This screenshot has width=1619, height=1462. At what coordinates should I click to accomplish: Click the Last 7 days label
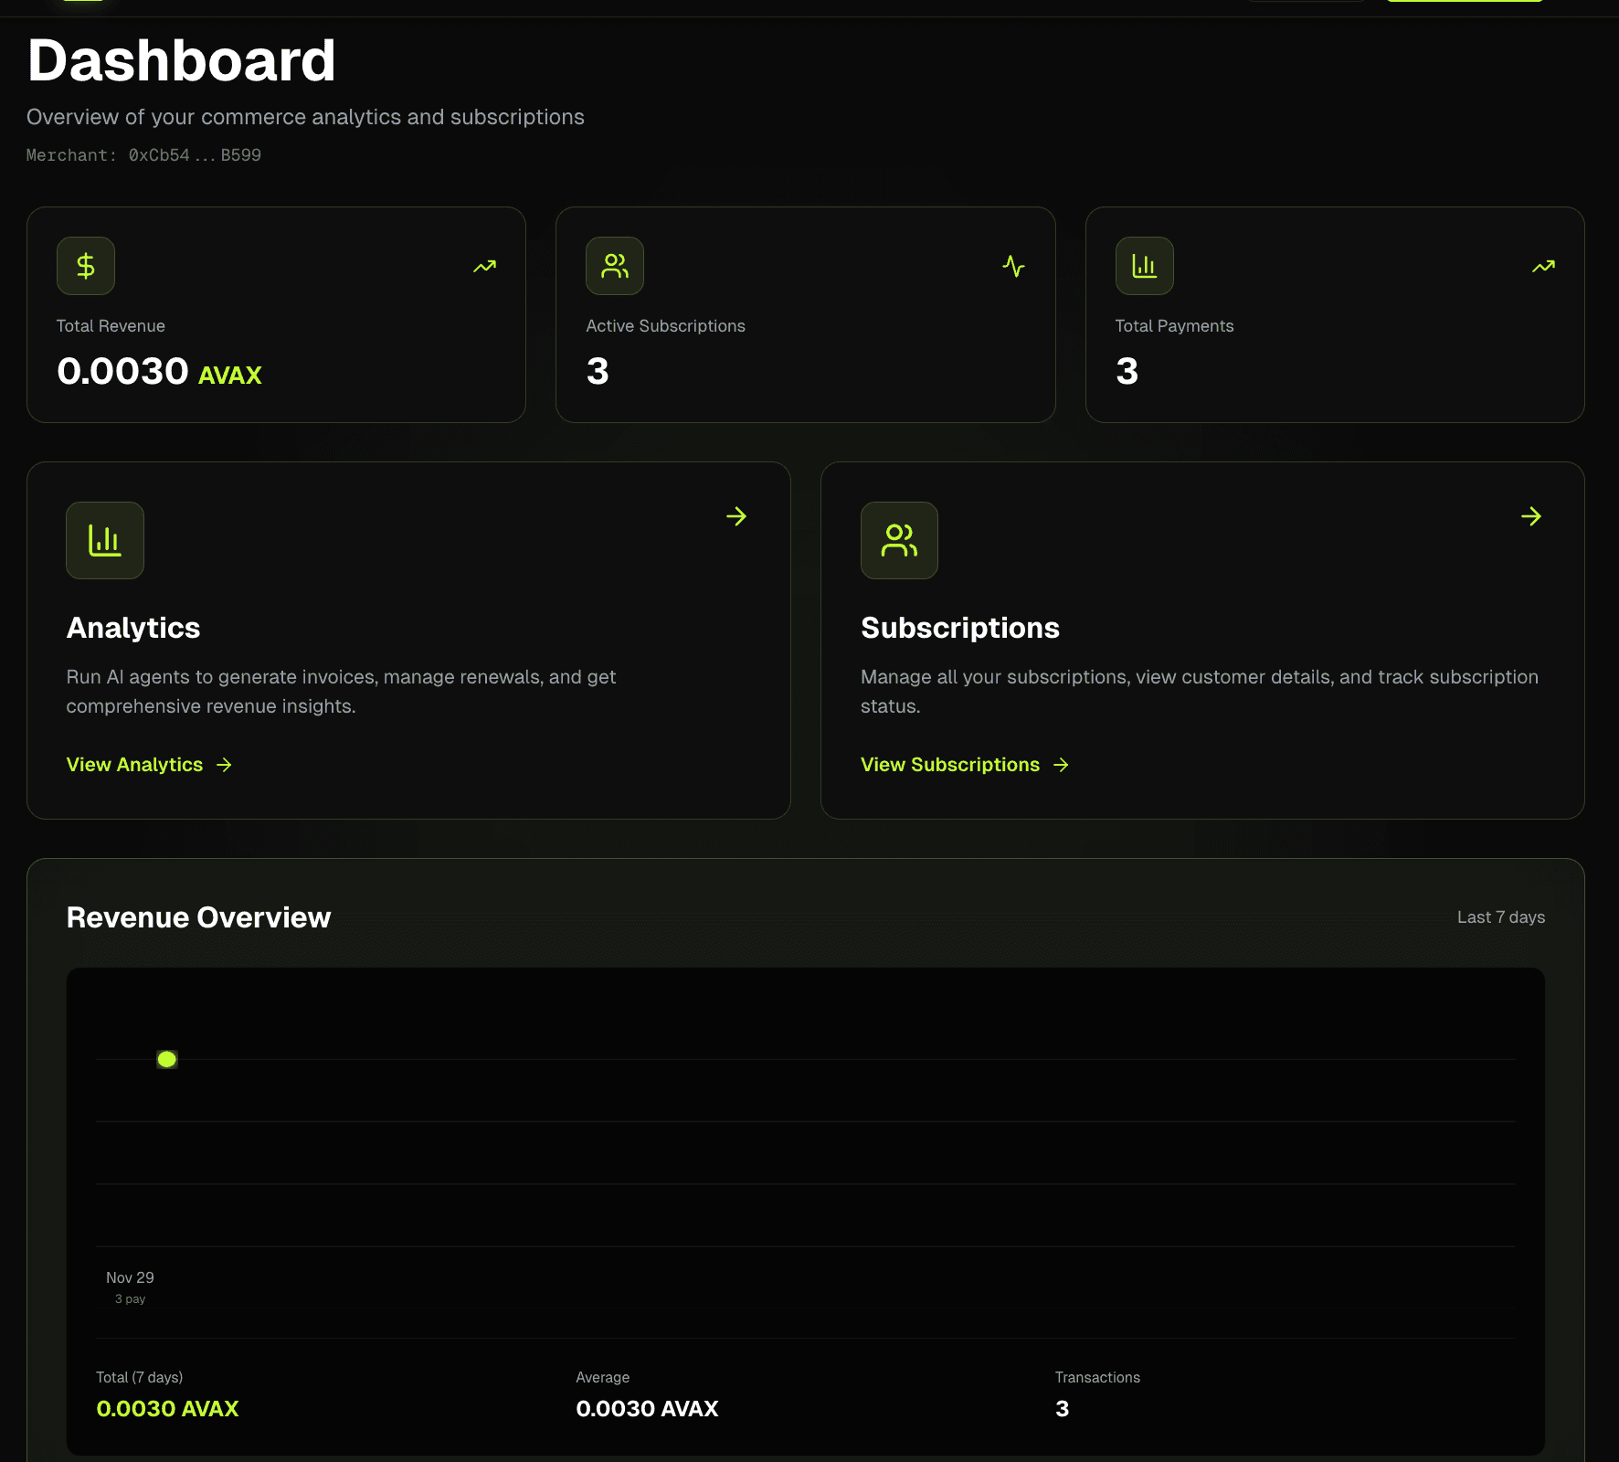tap(1501, 917)
